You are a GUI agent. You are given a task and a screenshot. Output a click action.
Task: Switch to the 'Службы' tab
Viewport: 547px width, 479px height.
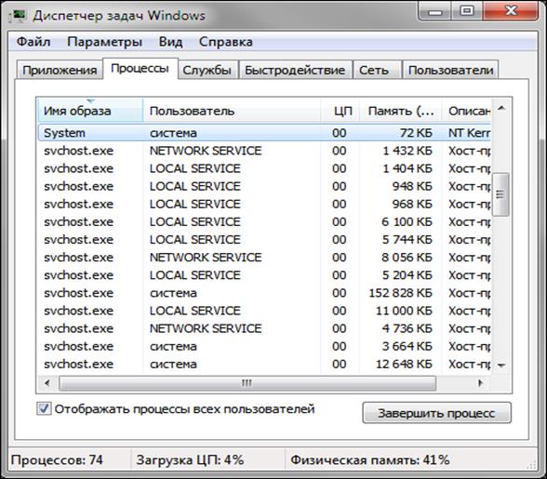[207, 70]
